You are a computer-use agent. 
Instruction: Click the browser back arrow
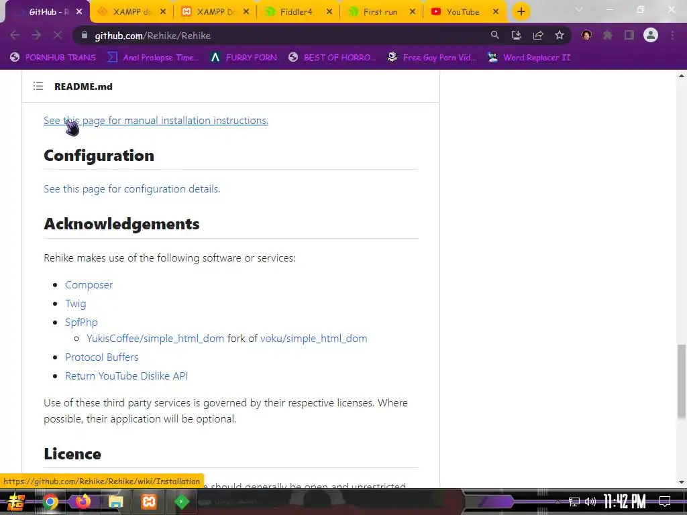click(x=15, y=35)
